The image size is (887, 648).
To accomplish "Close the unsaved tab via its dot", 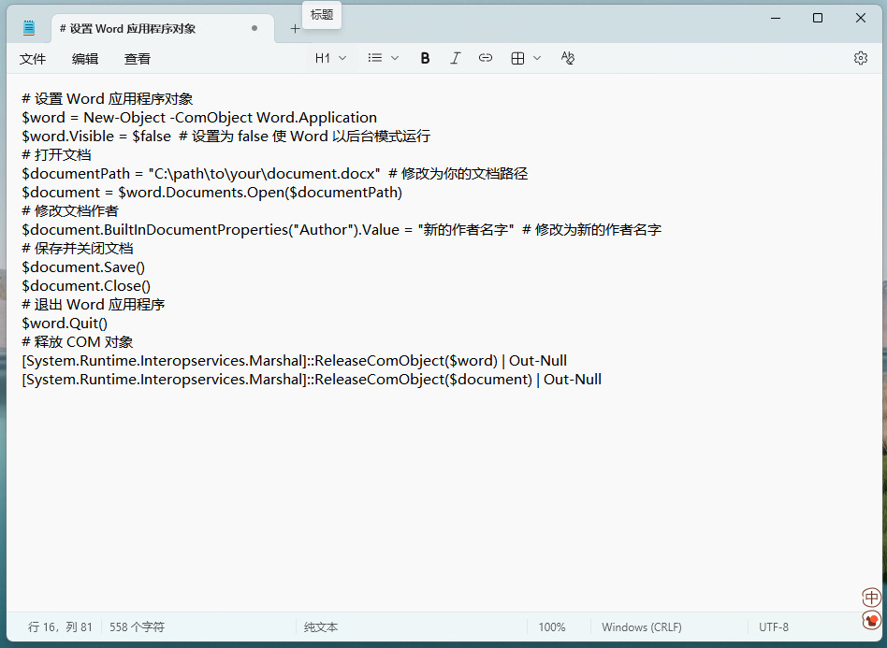I will [x=254, y=28].
